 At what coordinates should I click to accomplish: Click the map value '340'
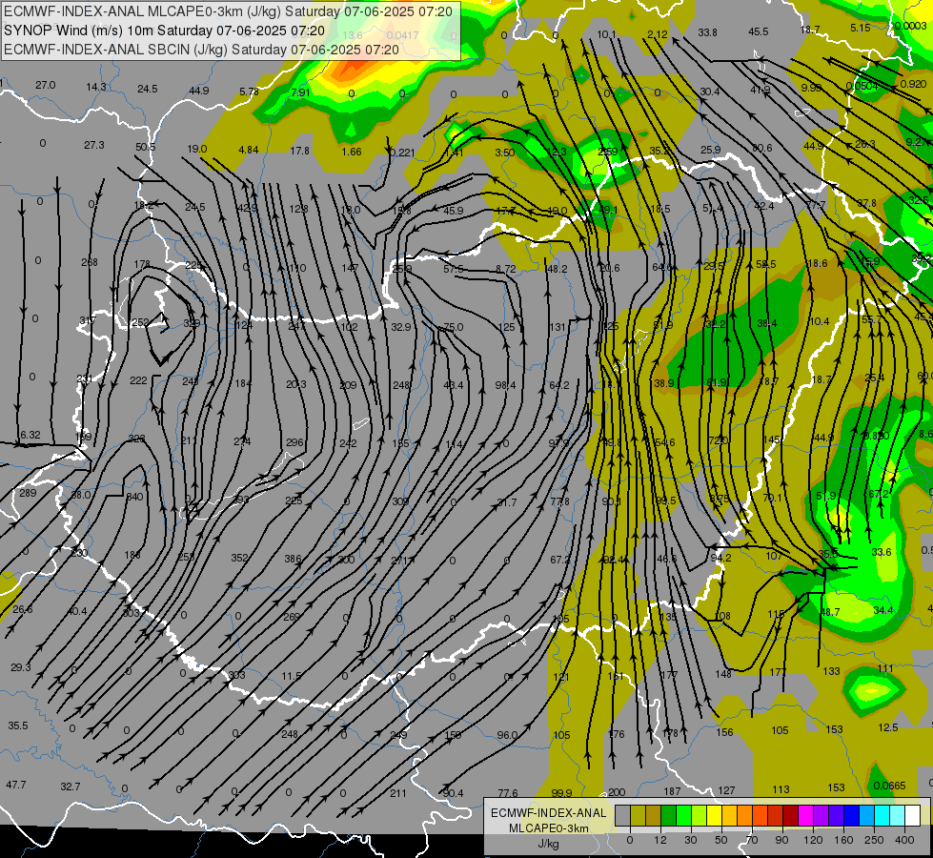coord(134,497)
